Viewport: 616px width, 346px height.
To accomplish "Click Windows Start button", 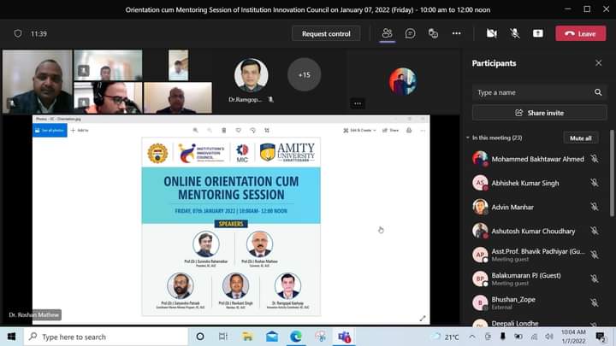I will 11,337.
